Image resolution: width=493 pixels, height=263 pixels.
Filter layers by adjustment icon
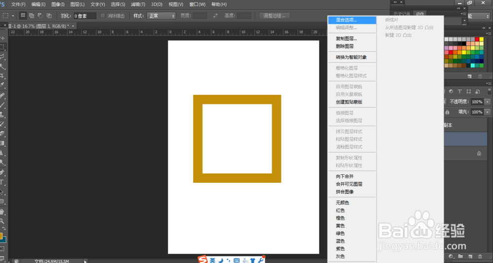451,92
